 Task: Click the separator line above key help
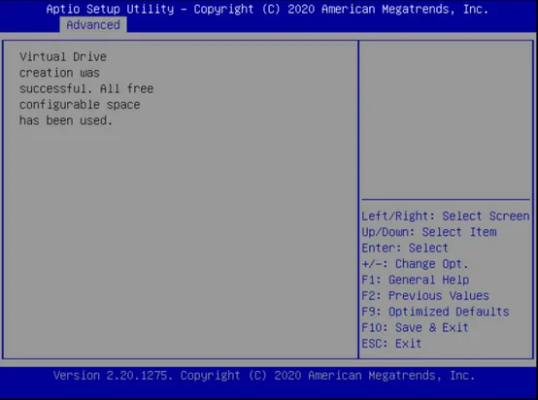point(446,199)
